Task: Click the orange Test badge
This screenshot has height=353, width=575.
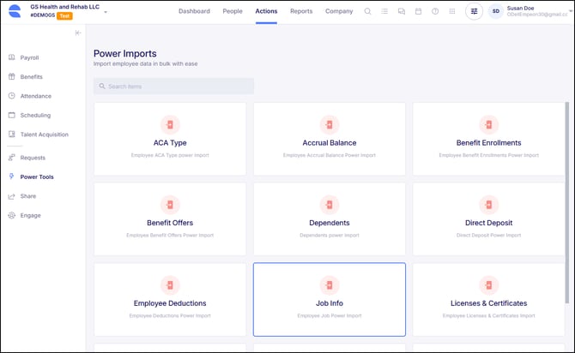Action: pyautogui.click(x=64, y=15)
